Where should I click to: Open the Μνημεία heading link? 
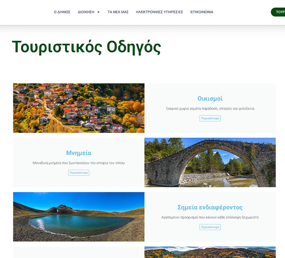click(x=79, y=153)
